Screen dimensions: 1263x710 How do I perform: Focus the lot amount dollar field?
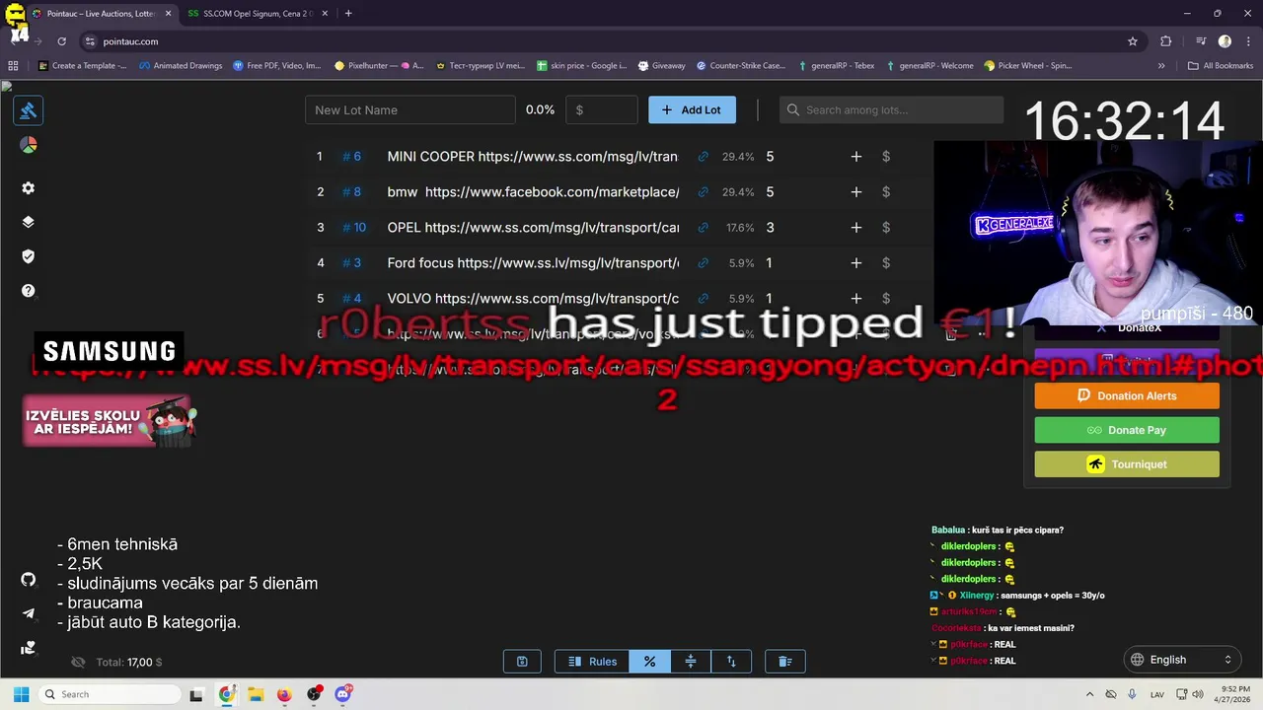click(x=602, y=109)
